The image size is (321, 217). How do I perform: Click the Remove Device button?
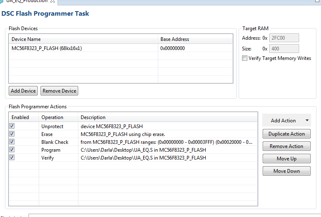coord(60,91)
